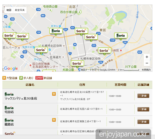This screenshot has width=155, height=139.
Task: Open 利用規約 terms link on map
Action: 146,70
